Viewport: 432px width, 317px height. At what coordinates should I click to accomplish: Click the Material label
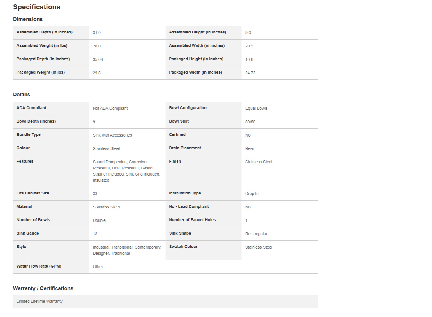coord(24,207)
